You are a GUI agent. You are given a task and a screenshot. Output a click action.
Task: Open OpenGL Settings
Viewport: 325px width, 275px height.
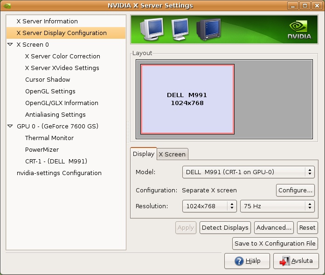click(x=66, y=91)
